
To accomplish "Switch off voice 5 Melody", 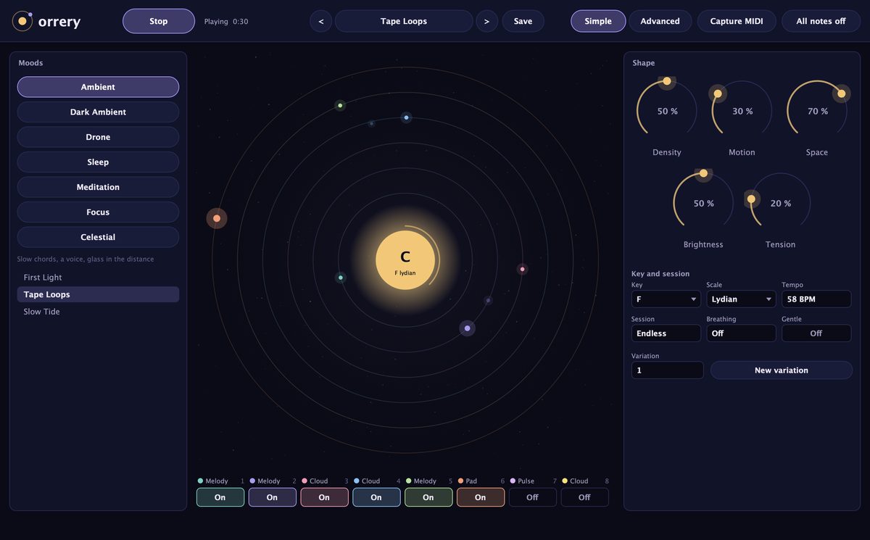I will [x=428, y=497].
